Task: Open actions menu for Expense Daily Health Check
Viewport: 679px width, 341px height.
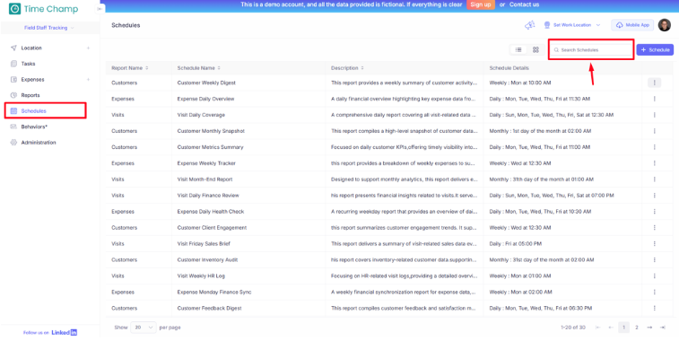Action: [x=654, y=212]
